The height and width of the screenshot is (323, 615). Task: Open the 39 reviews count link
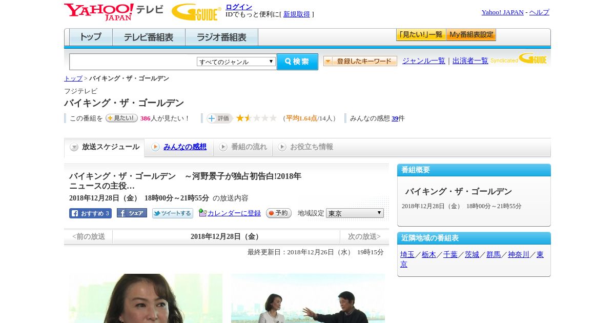pyautogui.click(x=395, y=118)
